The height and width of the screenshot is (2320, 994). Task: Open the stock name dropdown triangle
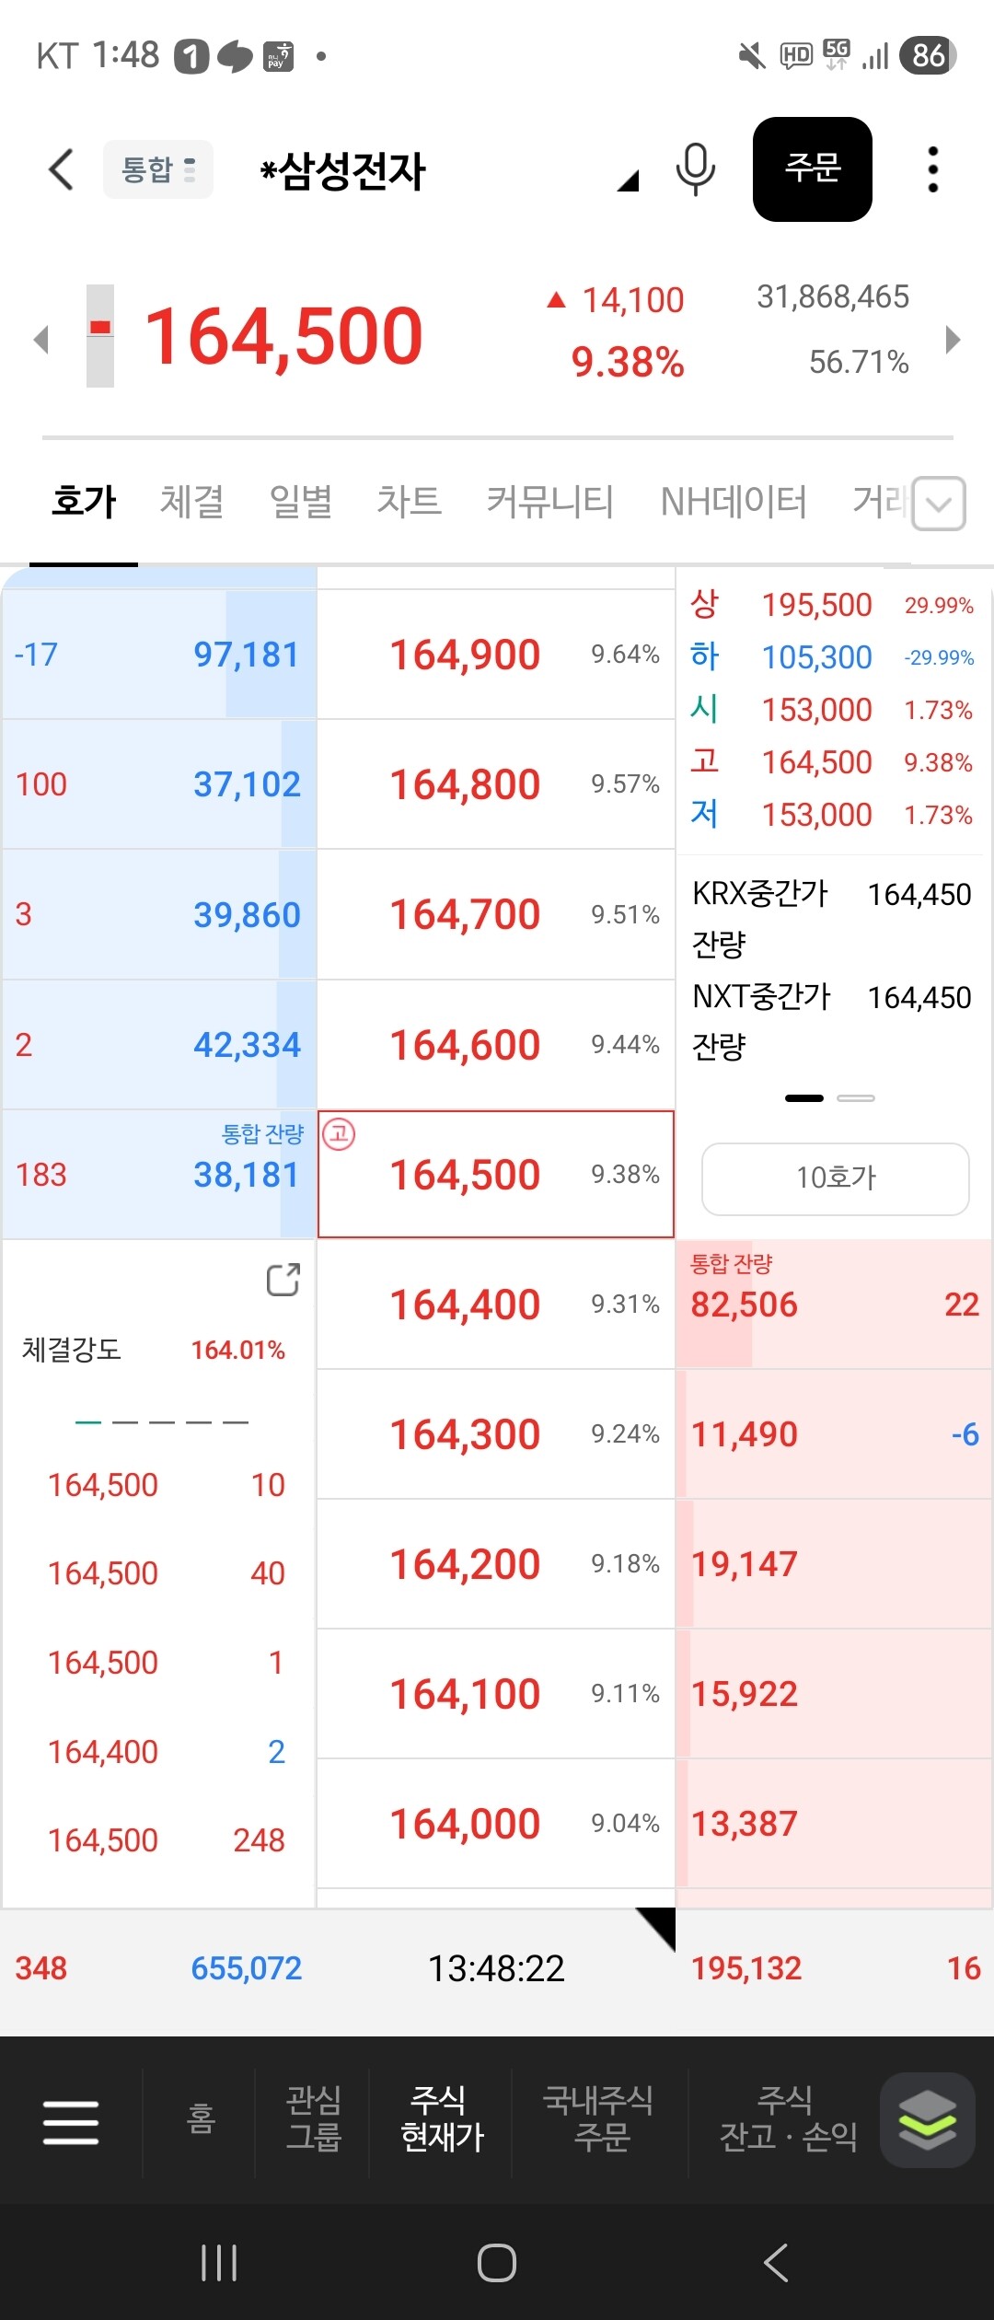[629, 180]
